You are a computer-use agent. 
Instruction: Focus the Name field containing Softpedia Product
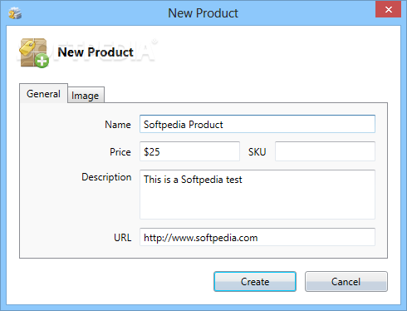(257, 124)
